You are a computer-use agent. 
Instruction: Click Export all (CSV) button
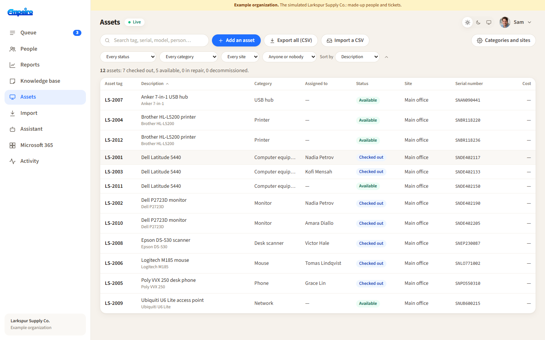[291, 40]
